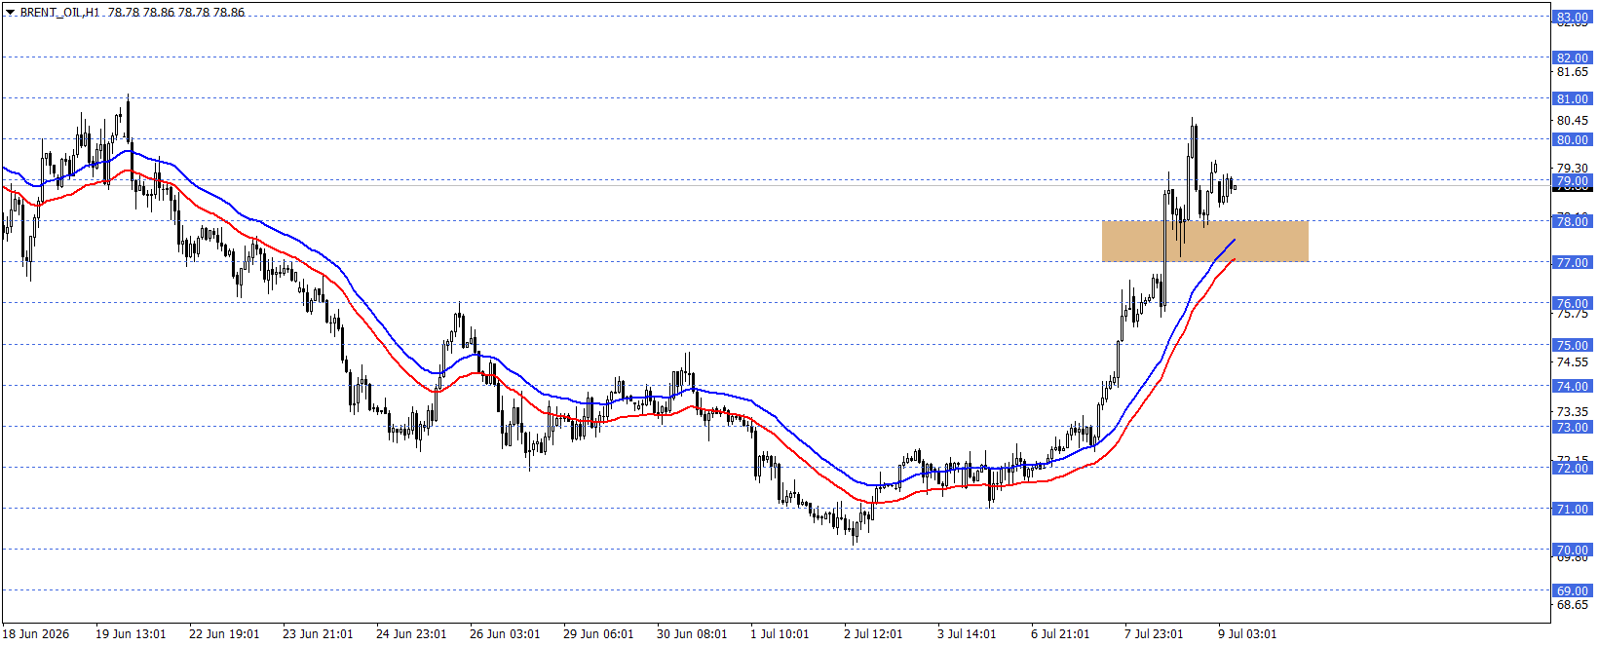The height and width of the screenshot is (646, 1599).
Task: Select the 78.00 horizontal line price label
Action: click(1571, 221)
